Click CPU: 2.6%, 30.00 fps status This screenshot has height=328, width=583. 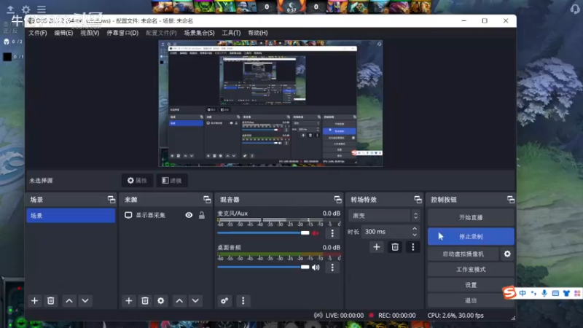[x=455, y=316]
